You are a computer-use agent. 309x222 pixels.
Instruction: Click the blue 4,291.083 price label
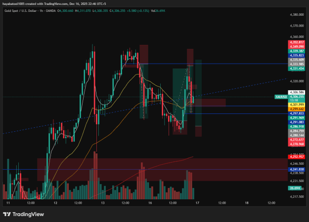pos(297,122)
